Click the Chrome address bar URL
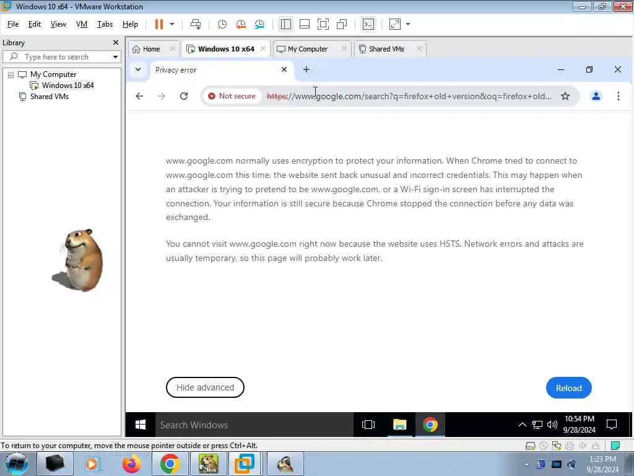The image size is (634, 476). click(x=409, y=96)
